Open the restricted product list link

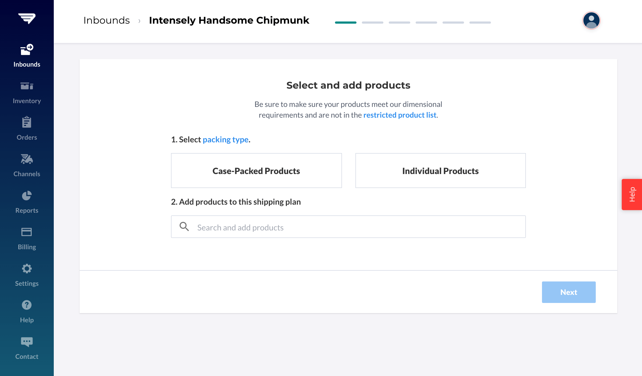point(400,115)
